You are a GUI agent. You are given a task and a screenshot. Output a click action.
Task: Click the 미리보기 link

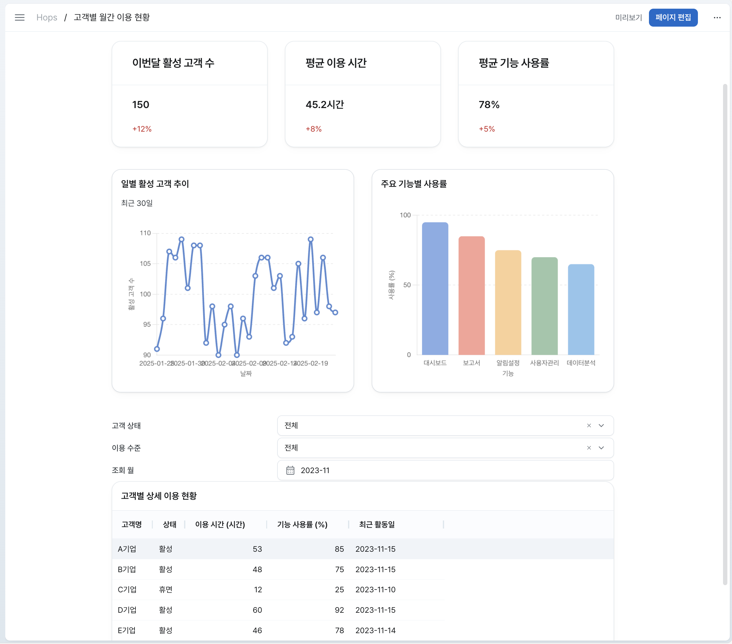(x=628, y=18)
